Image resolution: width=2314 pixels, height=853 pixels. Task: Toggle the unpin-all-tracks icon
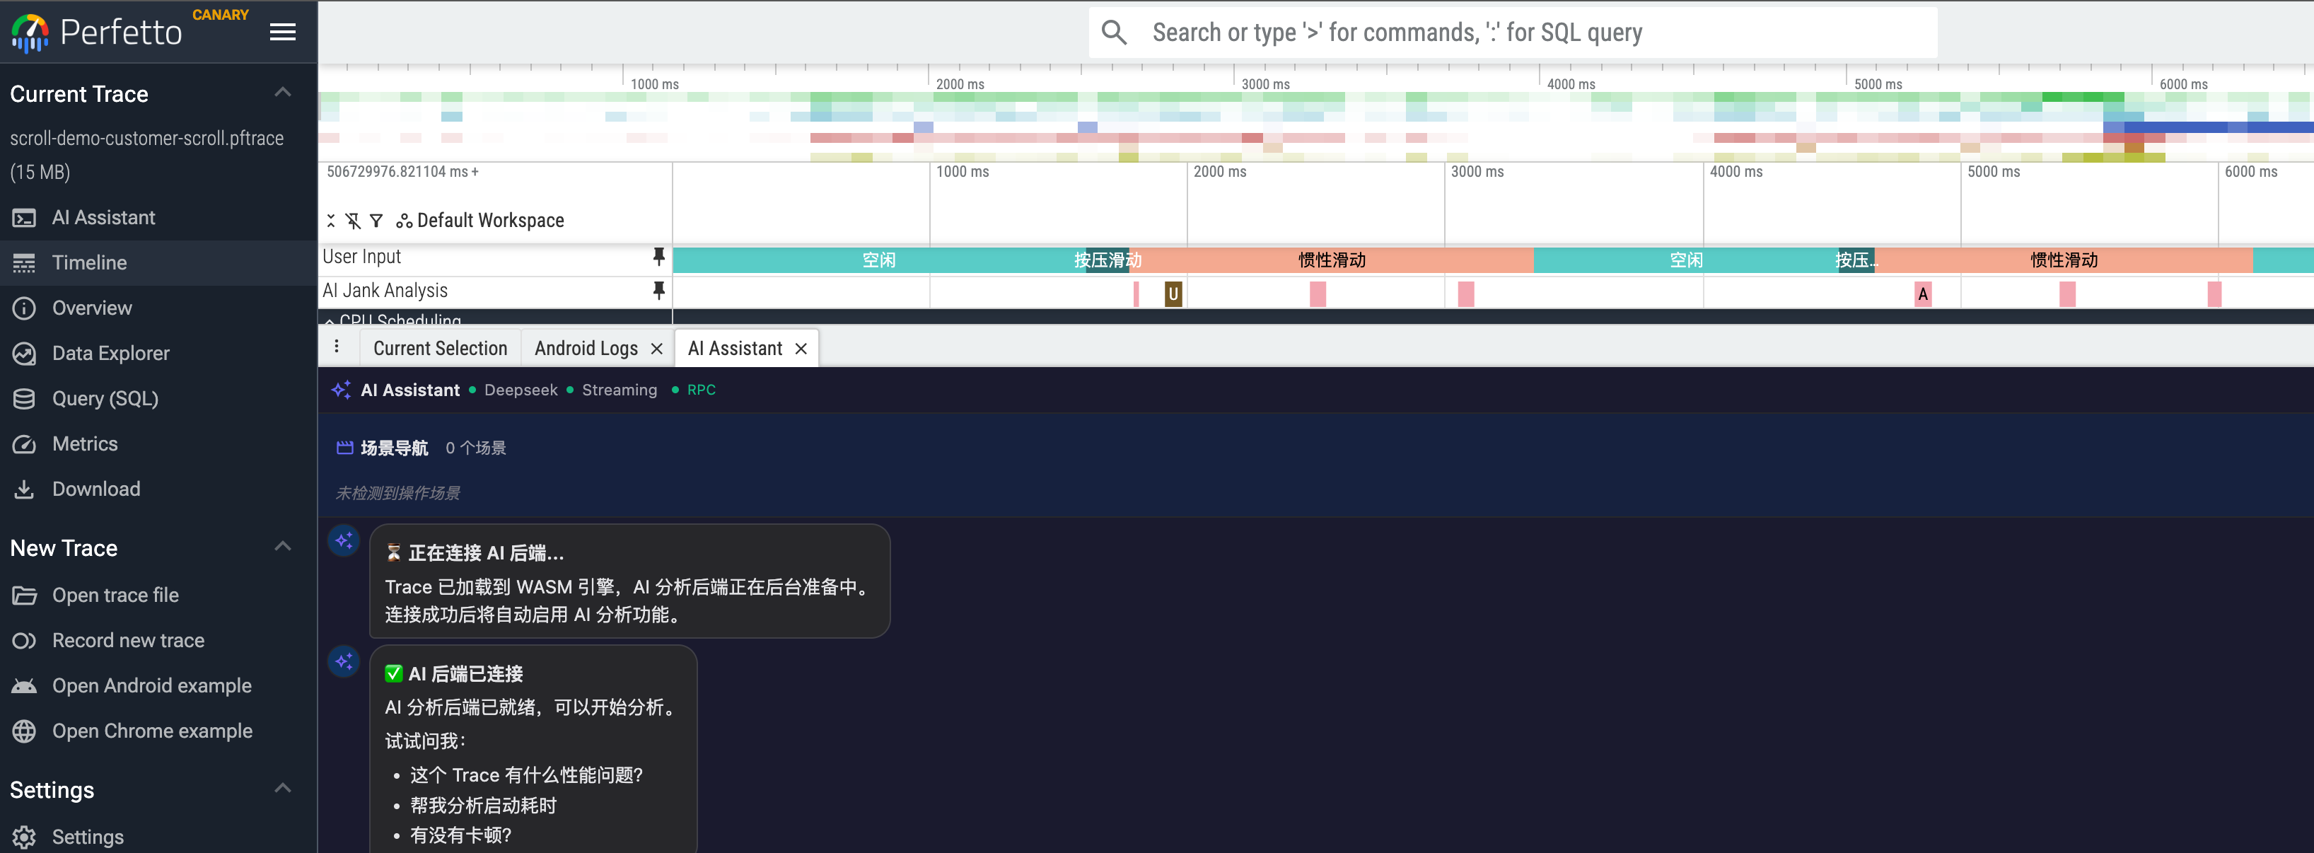point(354,220)
